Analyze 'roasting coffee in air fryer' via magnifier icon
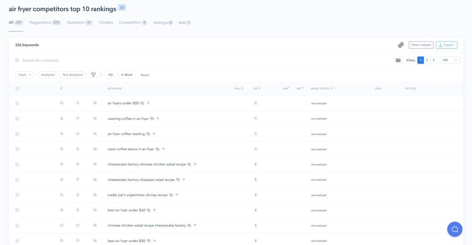Image resolution: width=472 pixels, height=245 pixels. pyautogui.click(x=61, y=118)
